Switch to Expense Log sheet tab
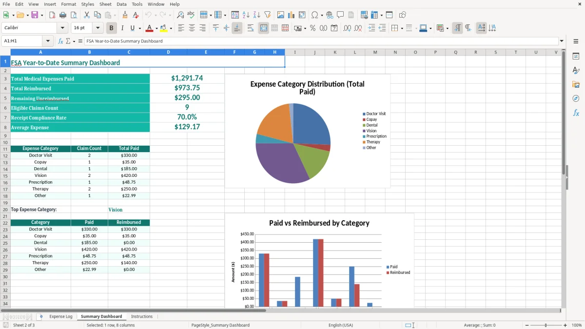 [x=60, y=316]
